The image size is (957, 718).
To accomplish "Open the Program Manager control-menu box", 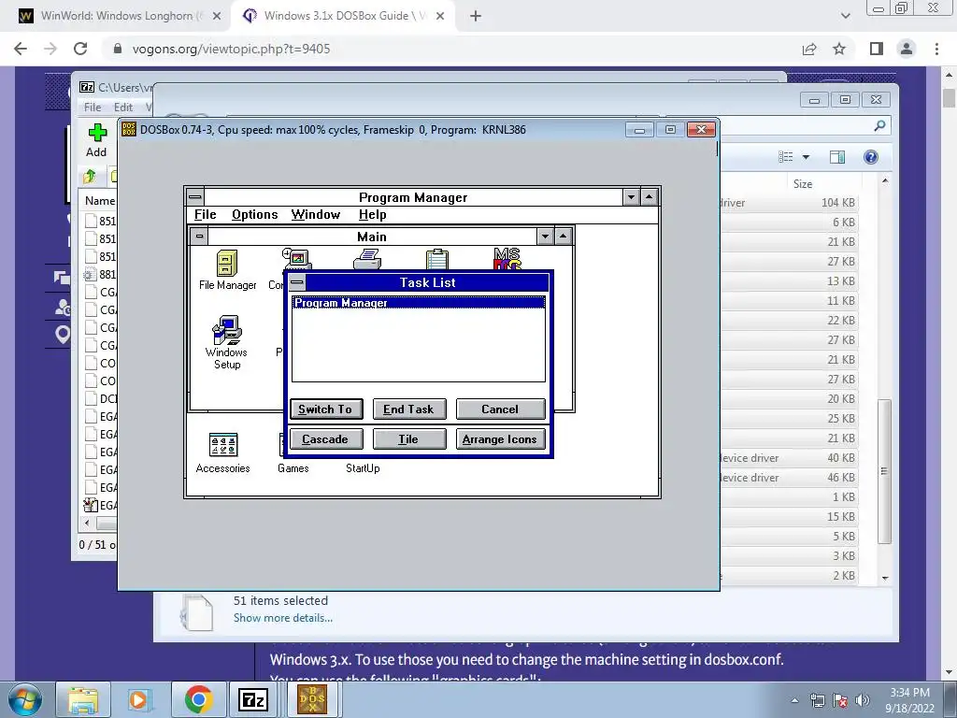I will [x=195, y=196].
